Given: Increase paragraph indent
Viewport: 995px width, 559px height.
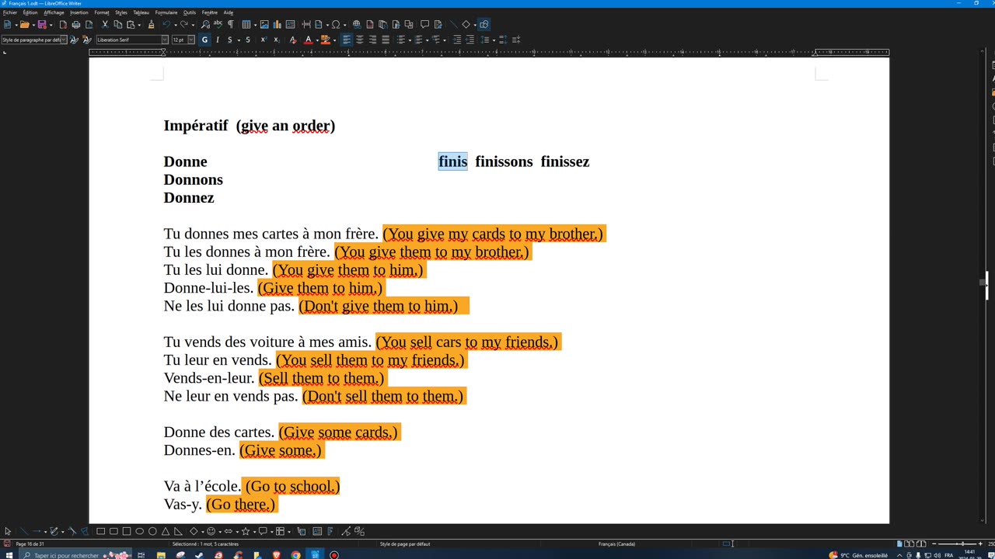Looking at the screenshot, I should (457, 40).
